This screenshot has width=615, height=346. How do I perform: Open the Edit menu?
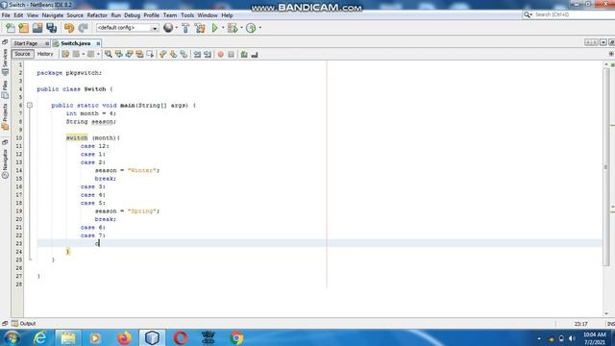(18, 15)
